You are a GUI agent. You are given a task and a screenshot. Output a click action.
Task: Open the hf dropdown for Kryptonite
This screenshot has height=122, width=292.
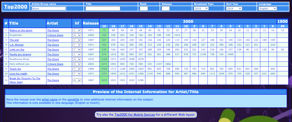[x=77, y=35]
